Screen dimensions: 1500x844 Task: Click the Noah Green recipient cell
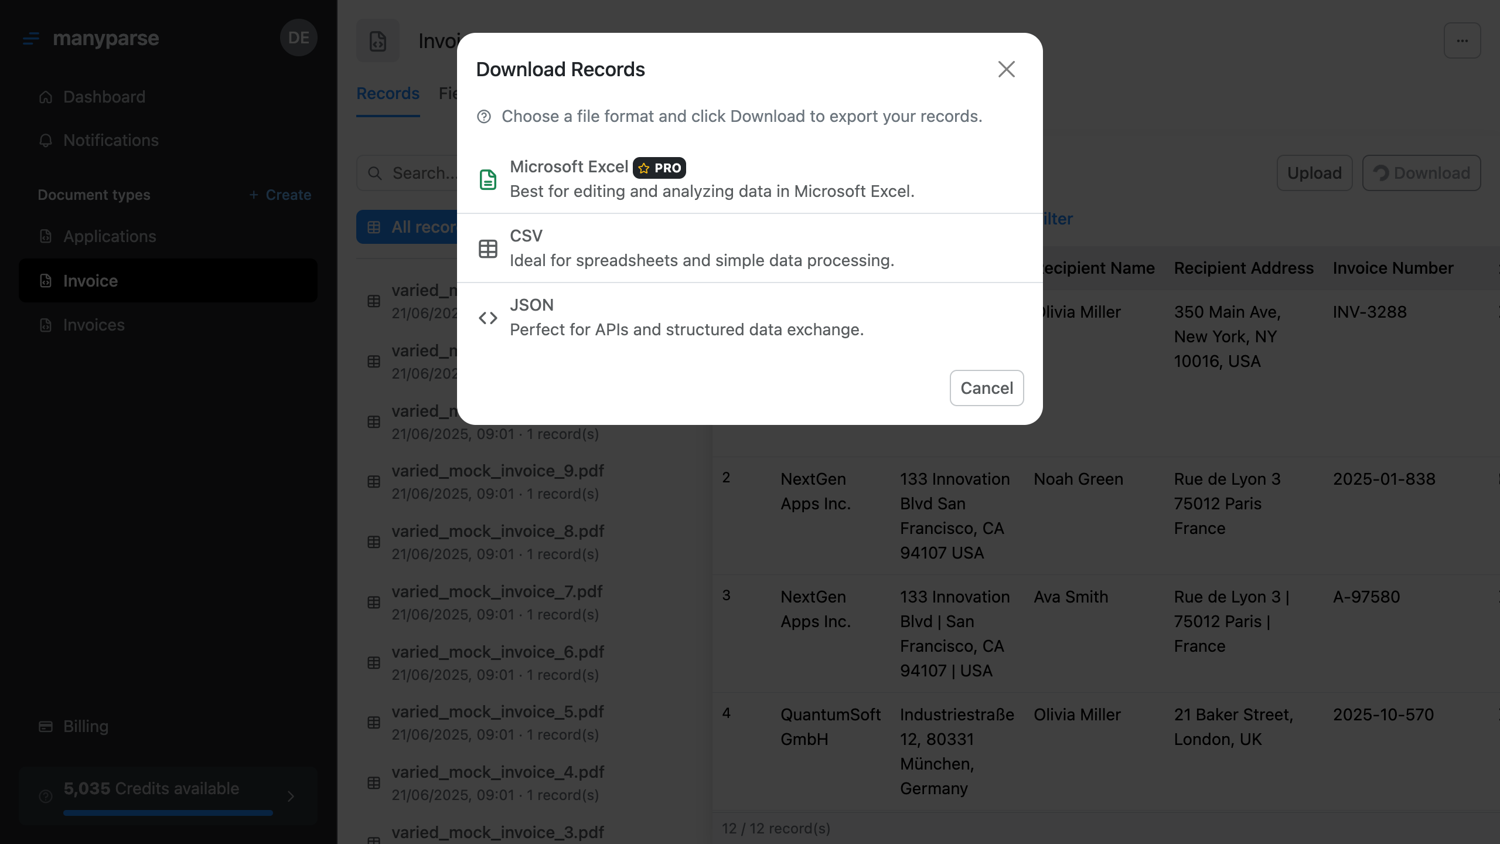pyautogui.click(x=1078, y=479)
